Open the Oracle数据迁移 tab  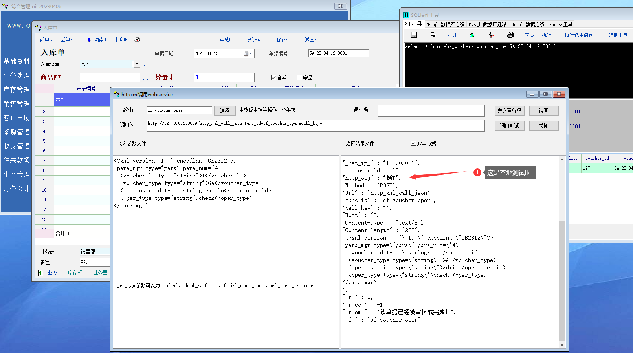click(x=527, y=24)
